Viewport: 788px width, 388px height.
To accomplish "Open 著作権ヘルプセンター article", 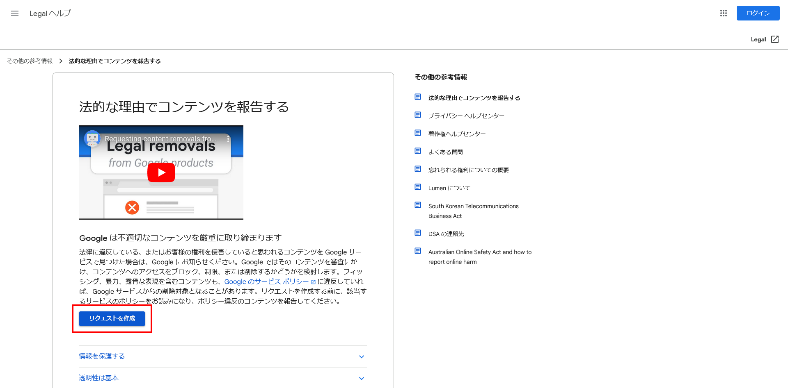I will click(457, 134).
